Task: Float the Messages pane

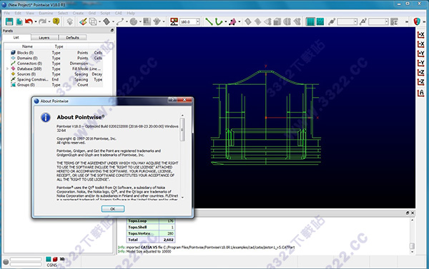Action: click(x=408, y=213)
